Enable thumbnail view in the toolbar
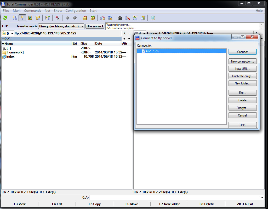Viewport: 268px width, 209px height. click(x=30, y=18)
